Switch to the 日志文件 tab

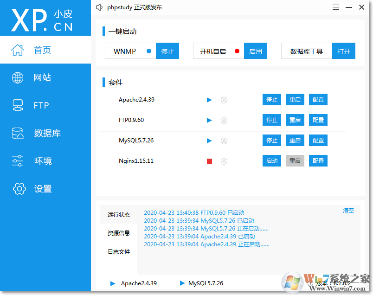pos(118,251)
